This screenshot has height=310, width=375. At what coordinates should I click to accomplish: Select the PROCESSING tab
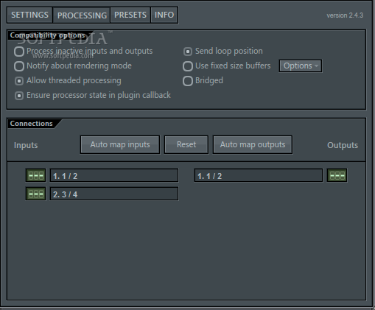82,15
